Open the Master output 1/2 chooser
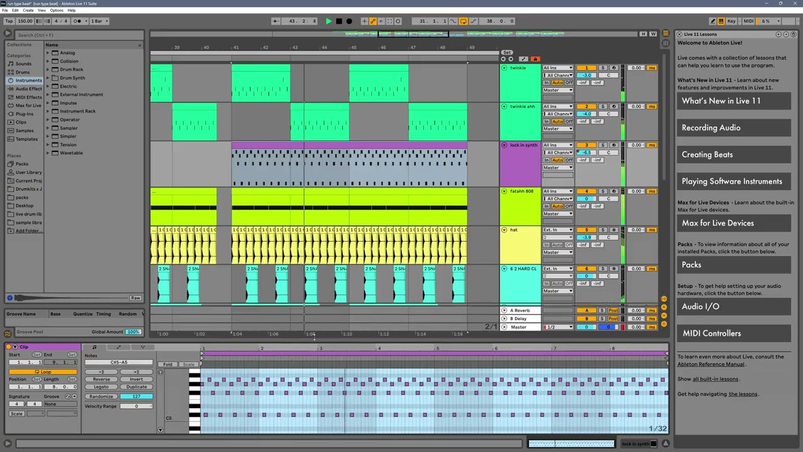 (x=558, y=327)
